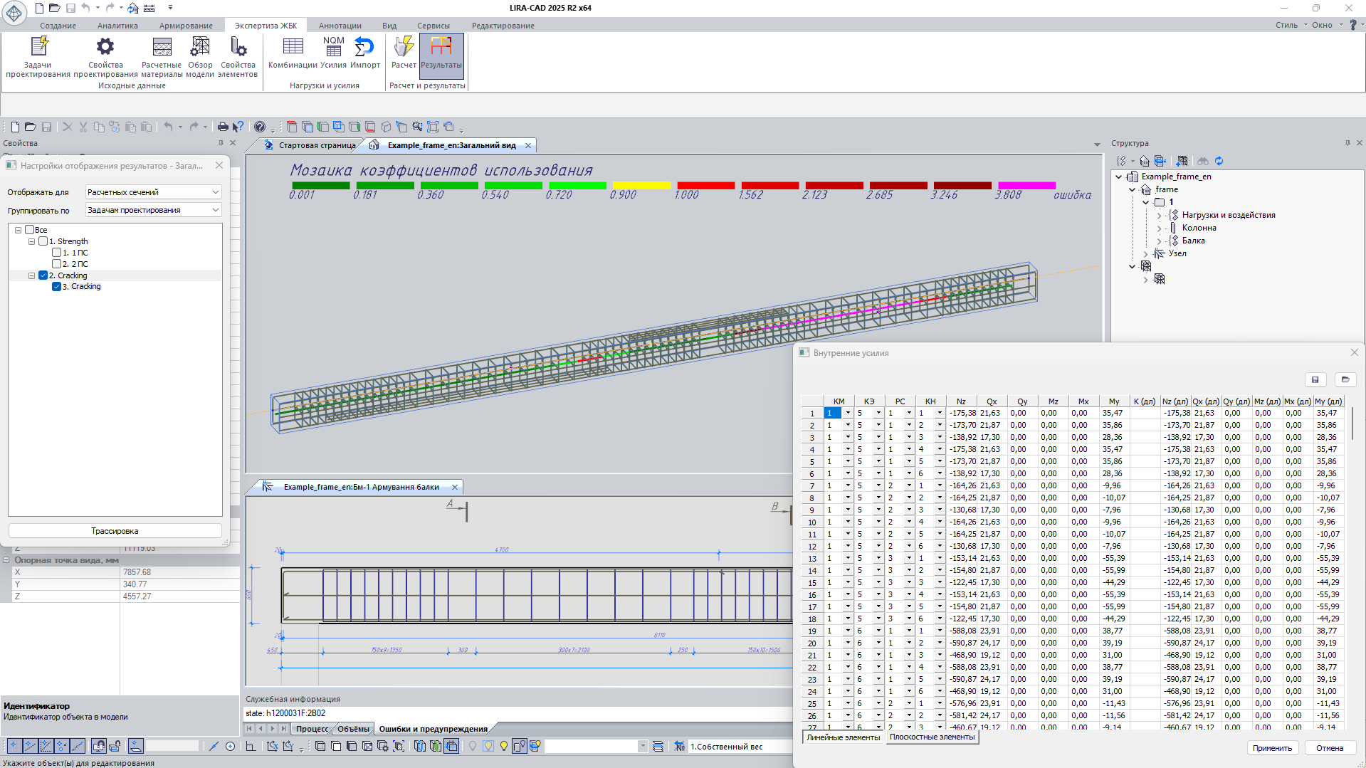The image size is (1366, 768).
Task: Open the Группировать по dropdown
Action: [153, 210]
